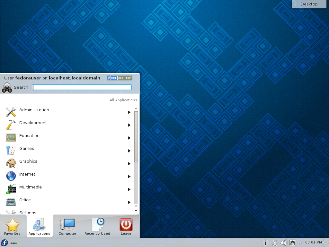Viewport: 329px width, 247px height.
Task: Click the Education chalkboard icon
Action: [x=11, y=138]
